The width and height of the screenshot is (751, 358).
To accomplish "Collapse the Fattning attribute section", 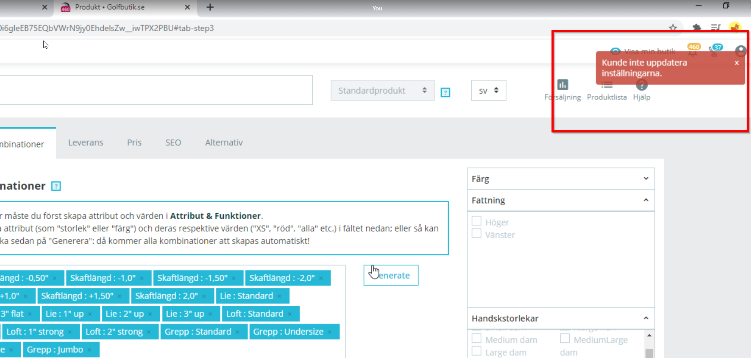I will pyautogui.click(x=561, y=200).
